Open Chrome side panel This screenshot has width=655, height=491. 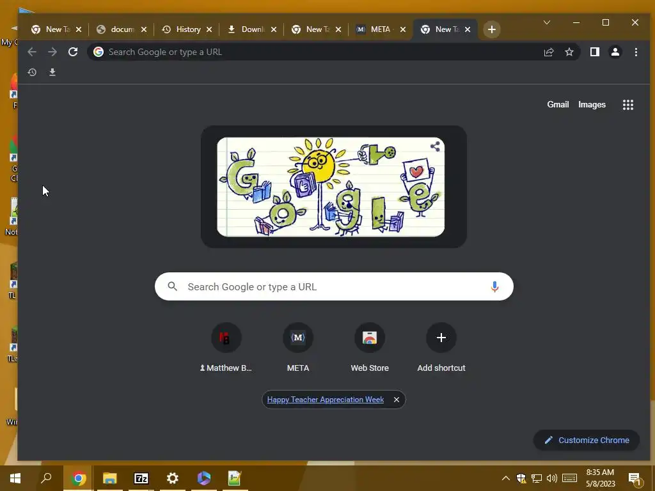coord(594,52)
